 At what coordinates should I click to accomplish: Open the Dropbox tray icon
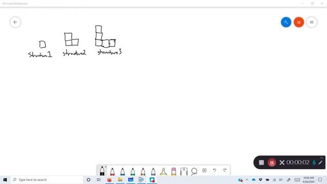(261, 179)
